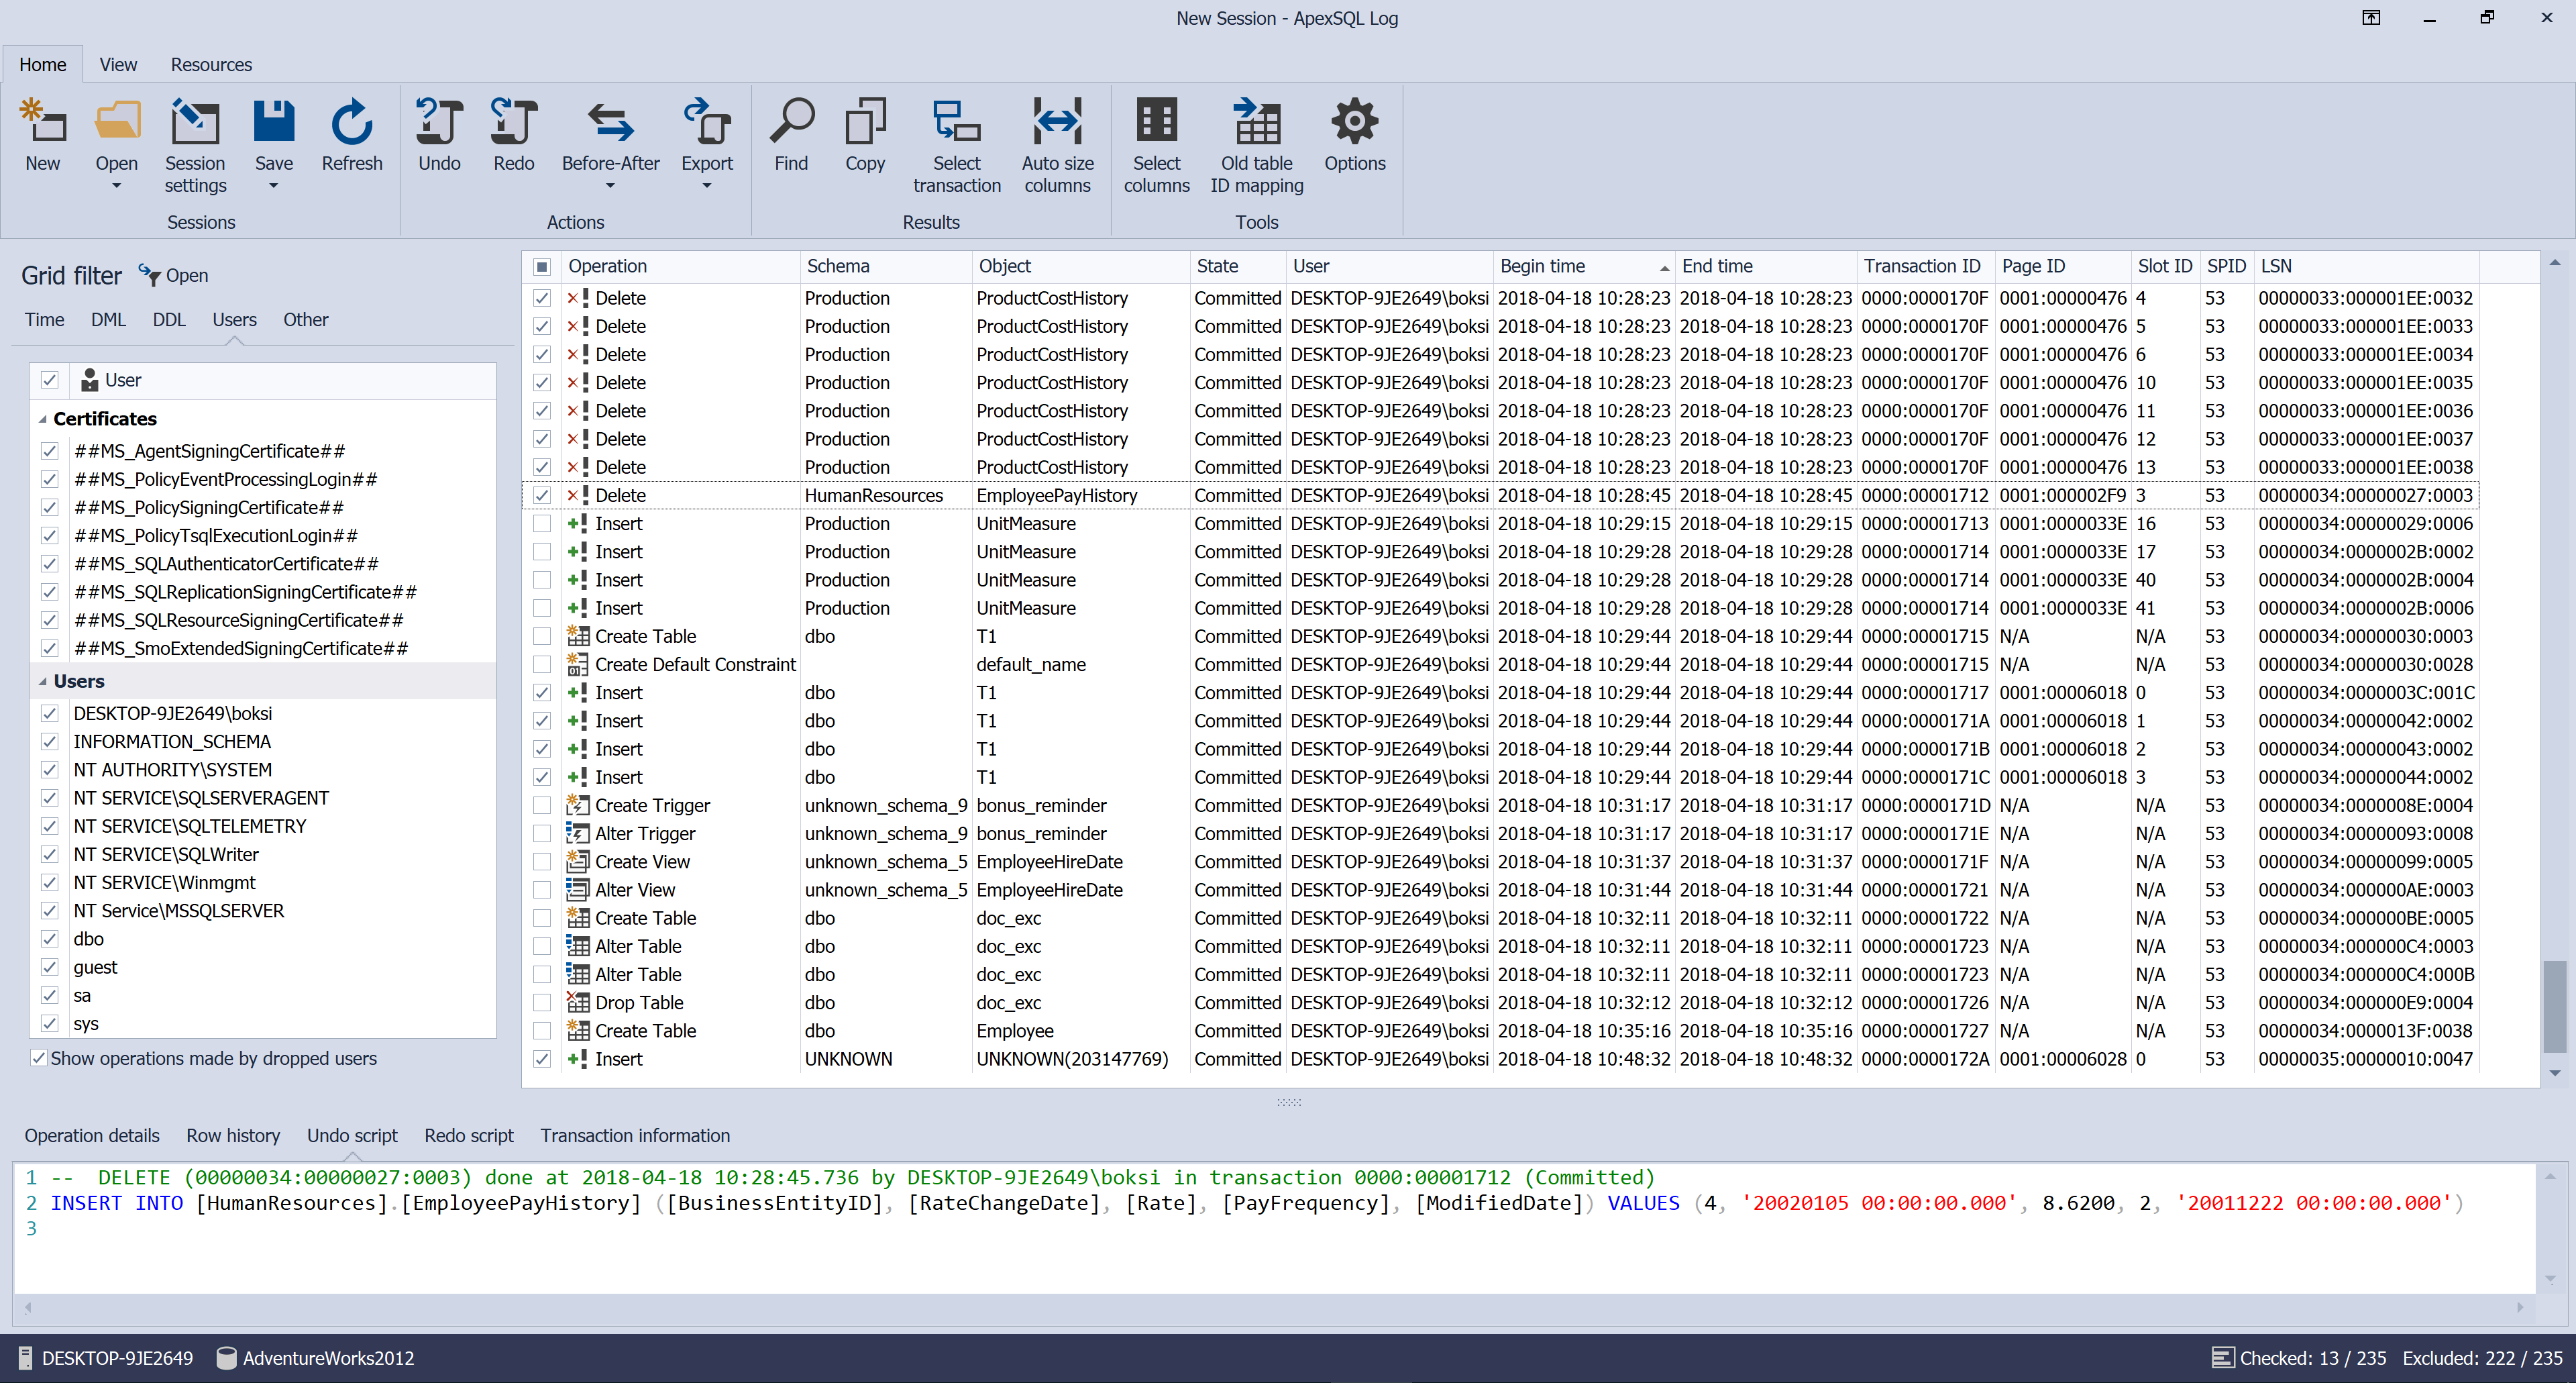The height and width of the screenshot is (1383, 2576).
Task: Sort by the LSN column header
Action: pos(2366,266)
